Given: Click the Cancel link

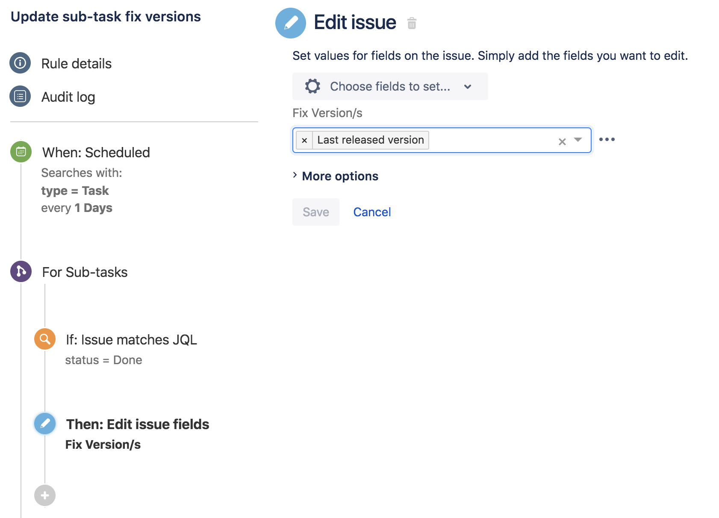Looking at the screenshot, I should tap(372, 212).
